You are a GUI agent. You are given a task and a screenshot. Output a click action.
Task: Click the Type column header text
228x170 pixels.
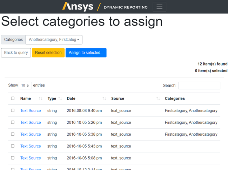[52, 98]
